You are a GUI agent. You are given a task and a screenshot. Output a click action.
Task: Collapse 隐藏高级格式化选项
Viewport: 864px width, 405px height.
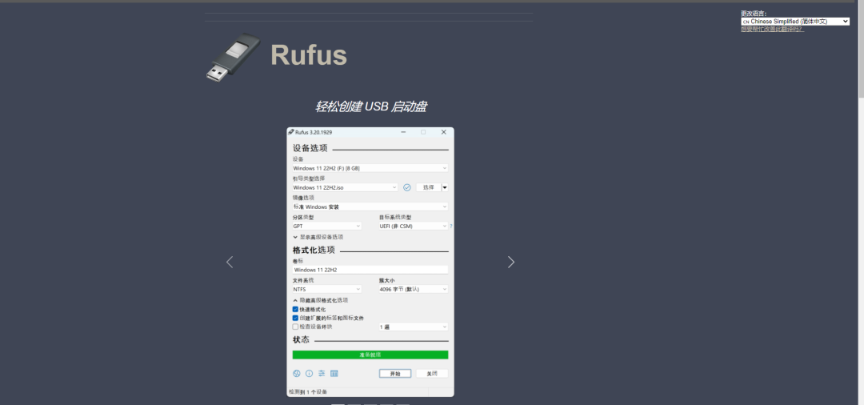pos(320,300)
